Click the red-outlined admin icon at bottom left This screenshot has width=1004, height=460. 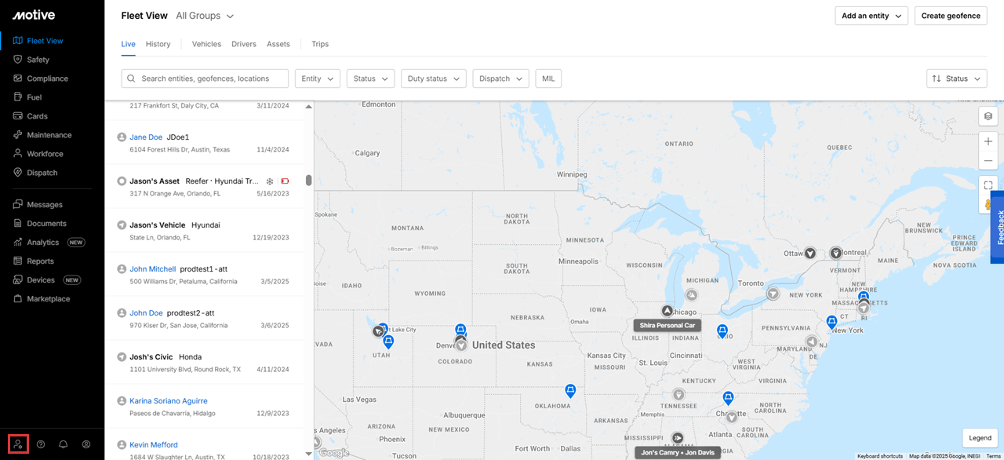(19, 444)
